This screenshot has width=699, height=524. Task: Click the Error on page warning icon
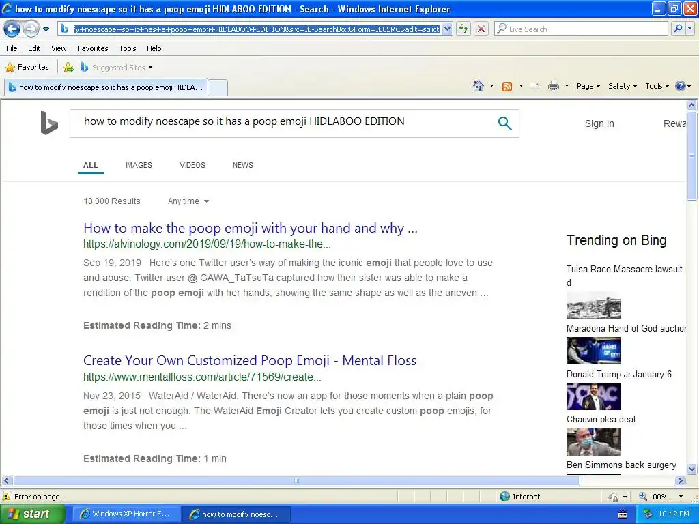click(7, 497)
